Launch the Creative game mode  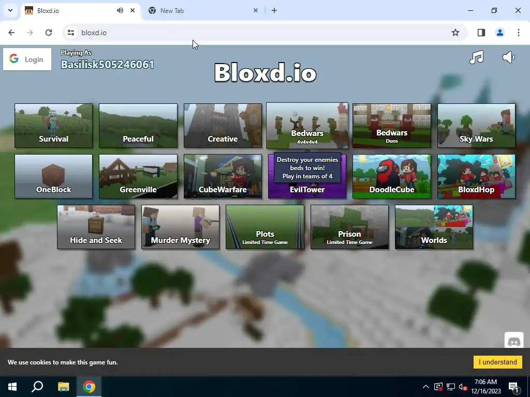[x=223, y=126]
